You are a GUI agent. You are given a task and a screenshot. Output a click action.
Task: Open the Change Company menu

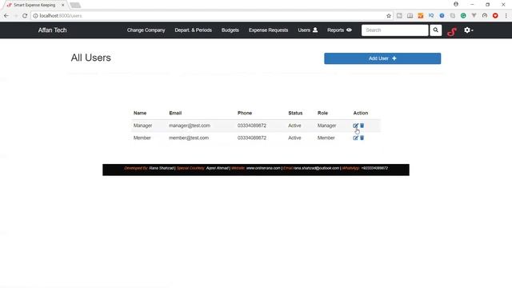coord(146,30)
